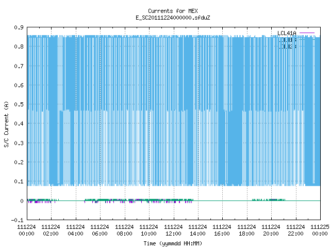
Task: Click the "Time (yymmdd HH:MM)" axis label
Action: pos(173,243)
